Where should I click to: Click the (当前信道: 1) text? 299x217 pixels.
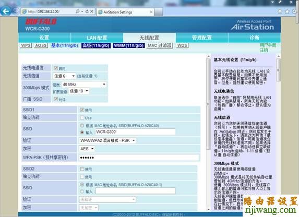[87, 76]
